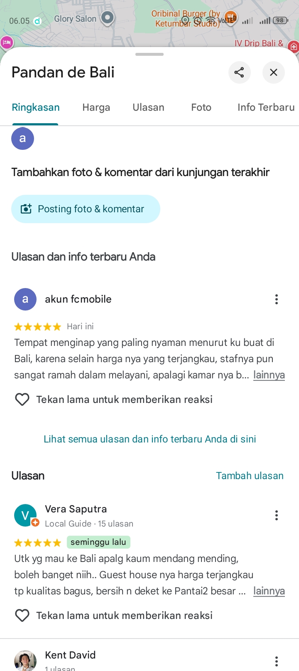The width and height of the screenshot is (299, 671).
Task: Switch to the Ulasan tab
Action: [x=148, y=107]
